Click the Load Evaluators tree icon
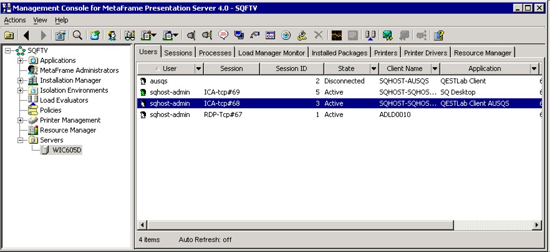This screenshot has width=550, height=252. click(x=33, y=100)
